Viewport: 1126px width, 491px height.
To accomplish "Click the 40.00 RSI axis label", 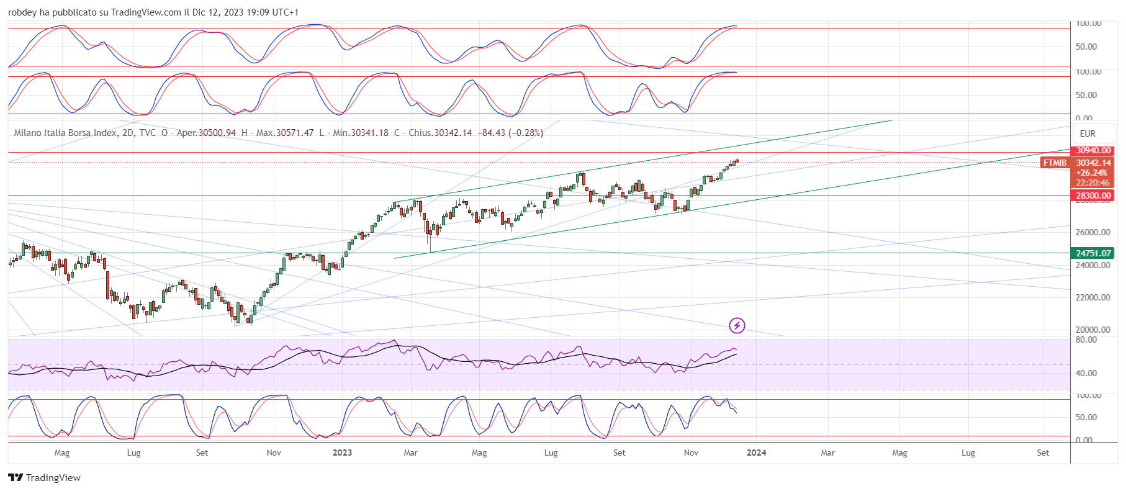I will pyautogui.click(x=1086, y=373).
